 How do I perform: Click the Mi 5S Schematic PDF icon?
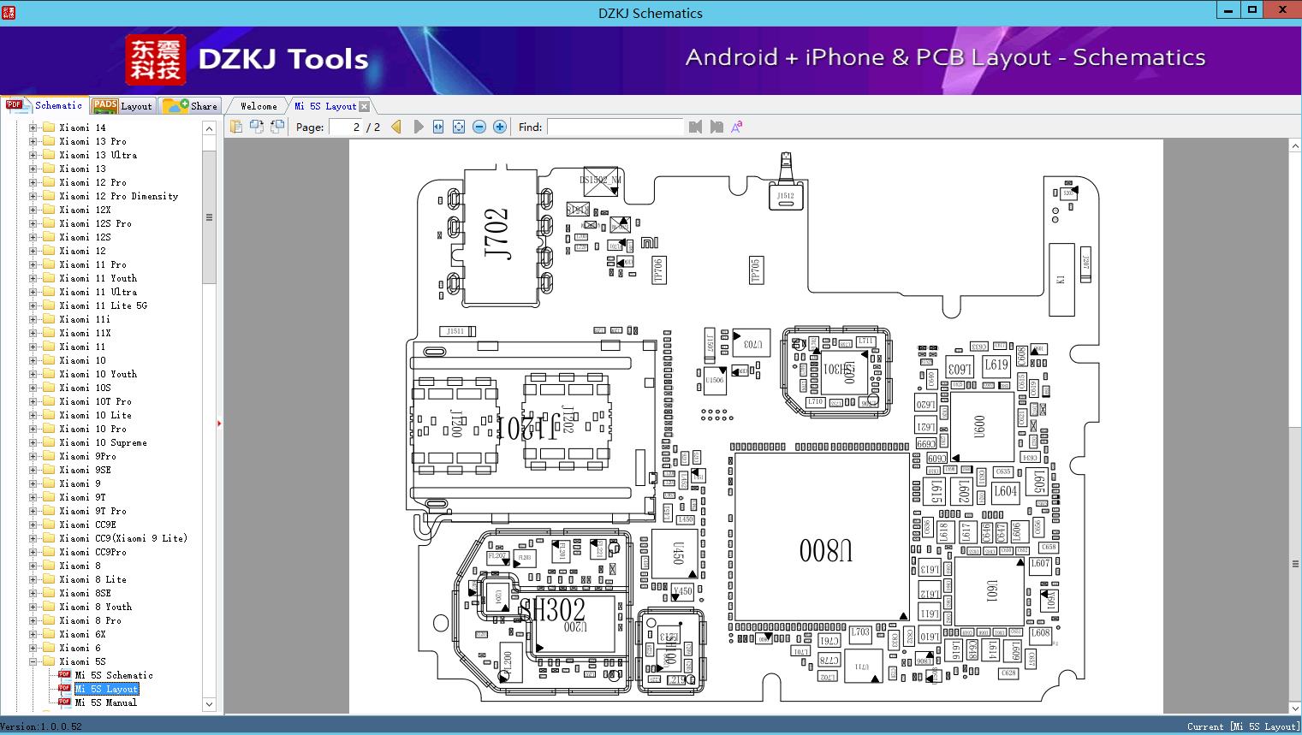[64, 675]
